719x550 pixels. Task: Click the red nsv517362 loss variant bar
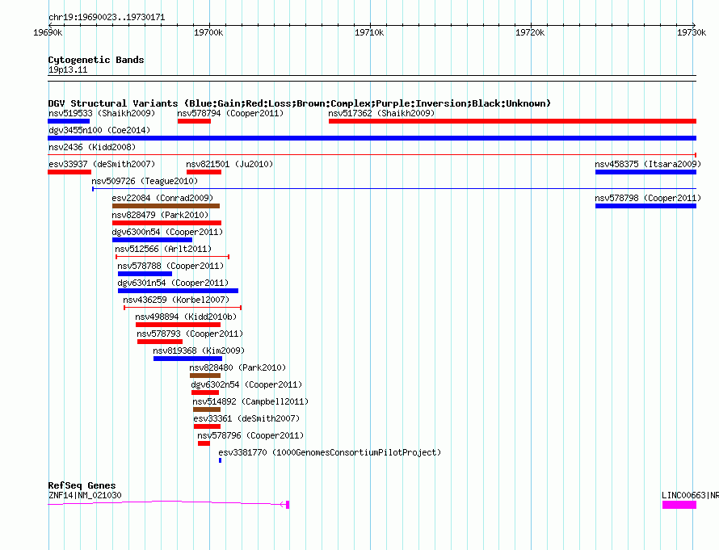(511, 121)
